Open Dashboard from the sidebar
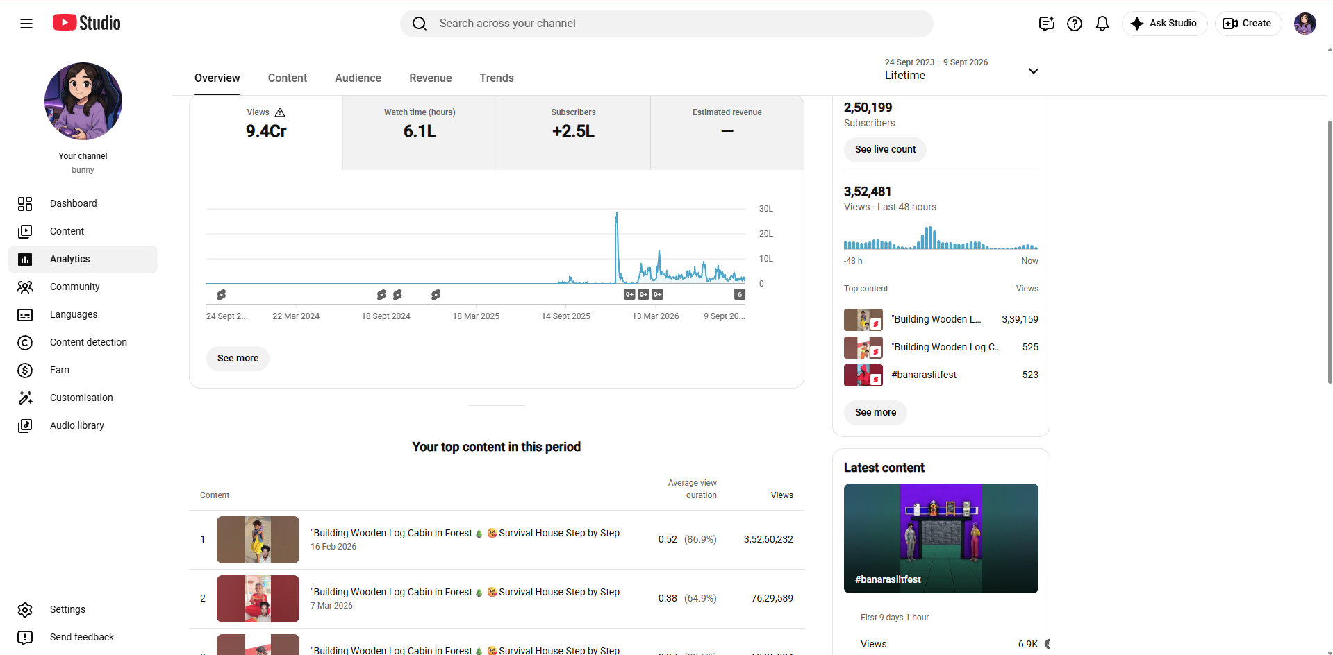 [x=83, y=203]
